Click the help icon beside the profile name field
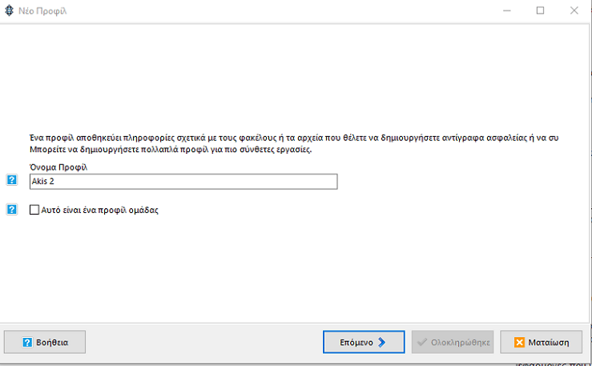This screenshot has width=592, height=366. click(x=12, y=180)
